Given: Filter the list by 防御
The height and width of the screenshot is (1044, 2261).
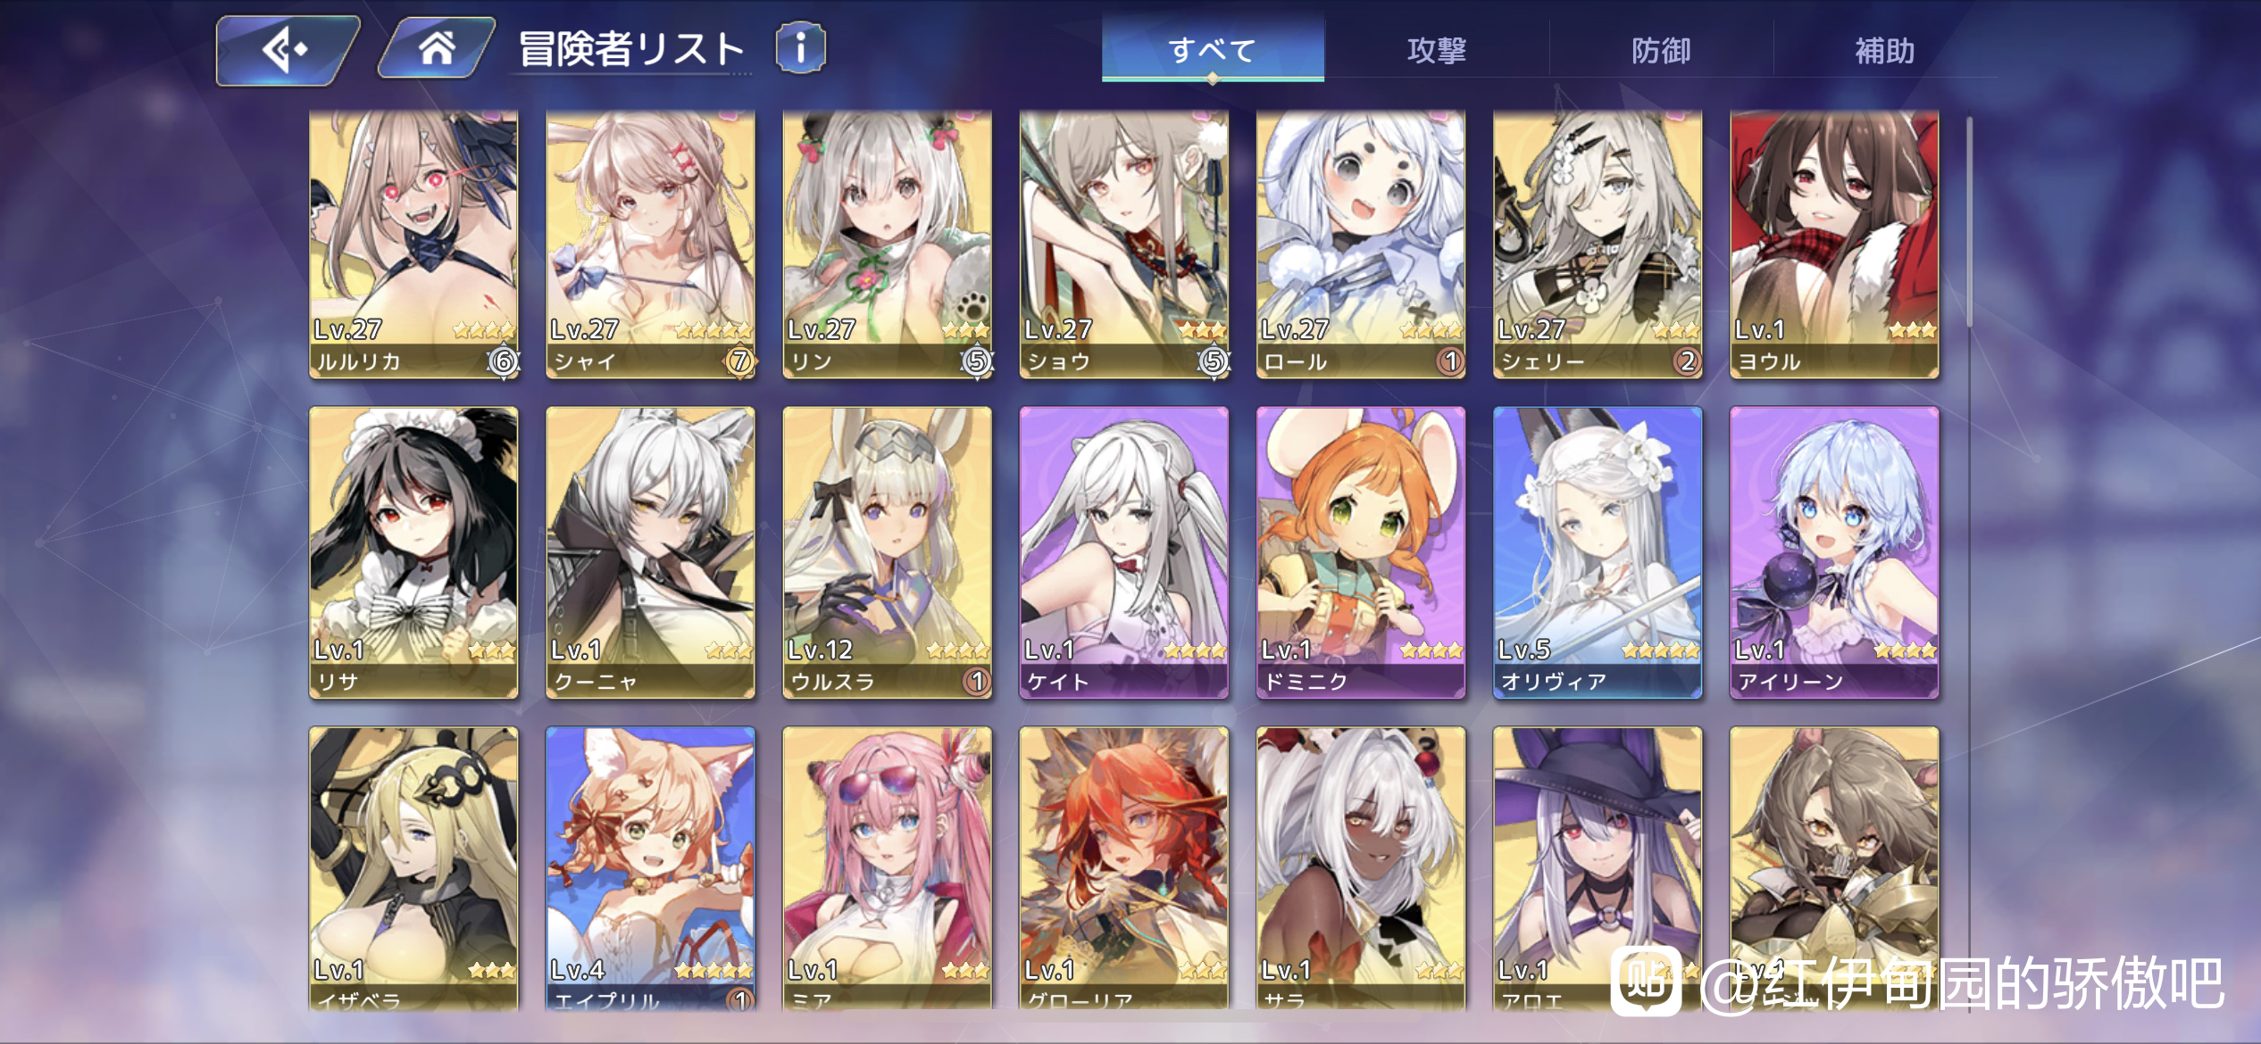Looking at the screenshot, I should coord(1661,50).
